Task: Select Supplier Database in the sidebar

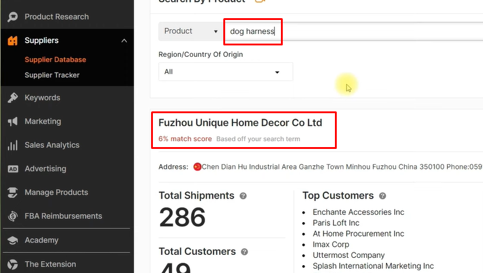Action: click(x=55, y=60)
